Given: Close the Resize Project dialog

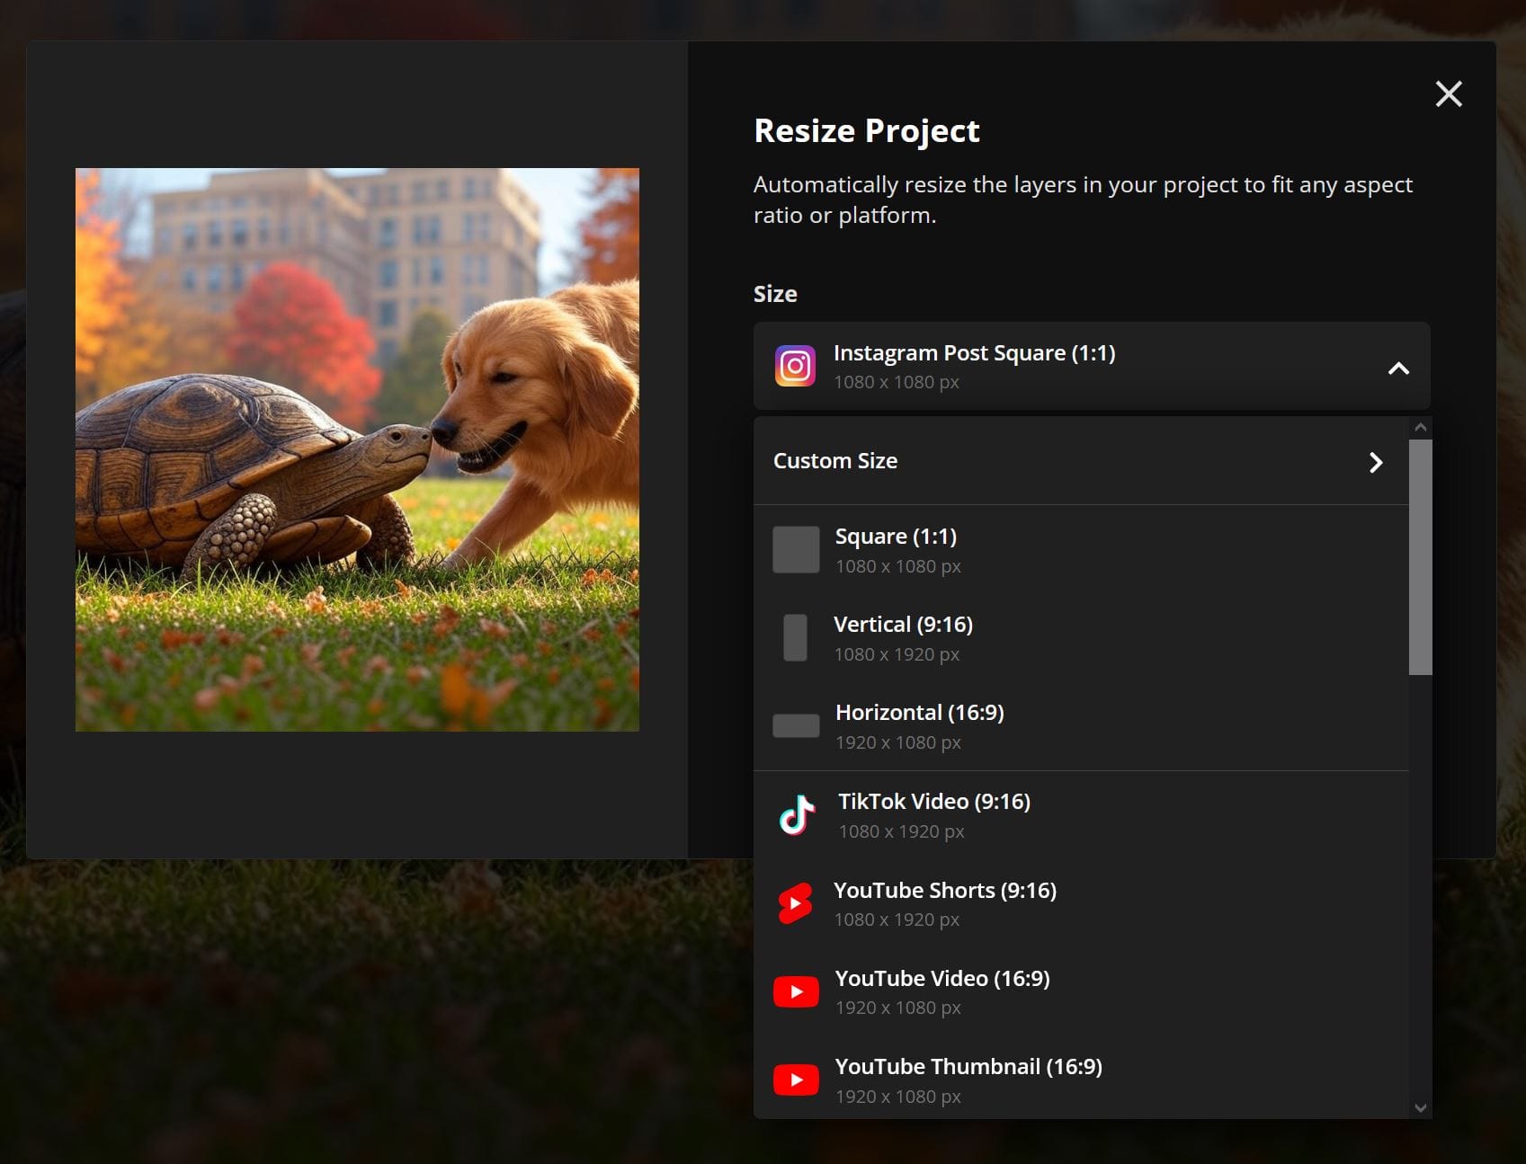Looking at the screenshot, I should tap(1449, 93).
